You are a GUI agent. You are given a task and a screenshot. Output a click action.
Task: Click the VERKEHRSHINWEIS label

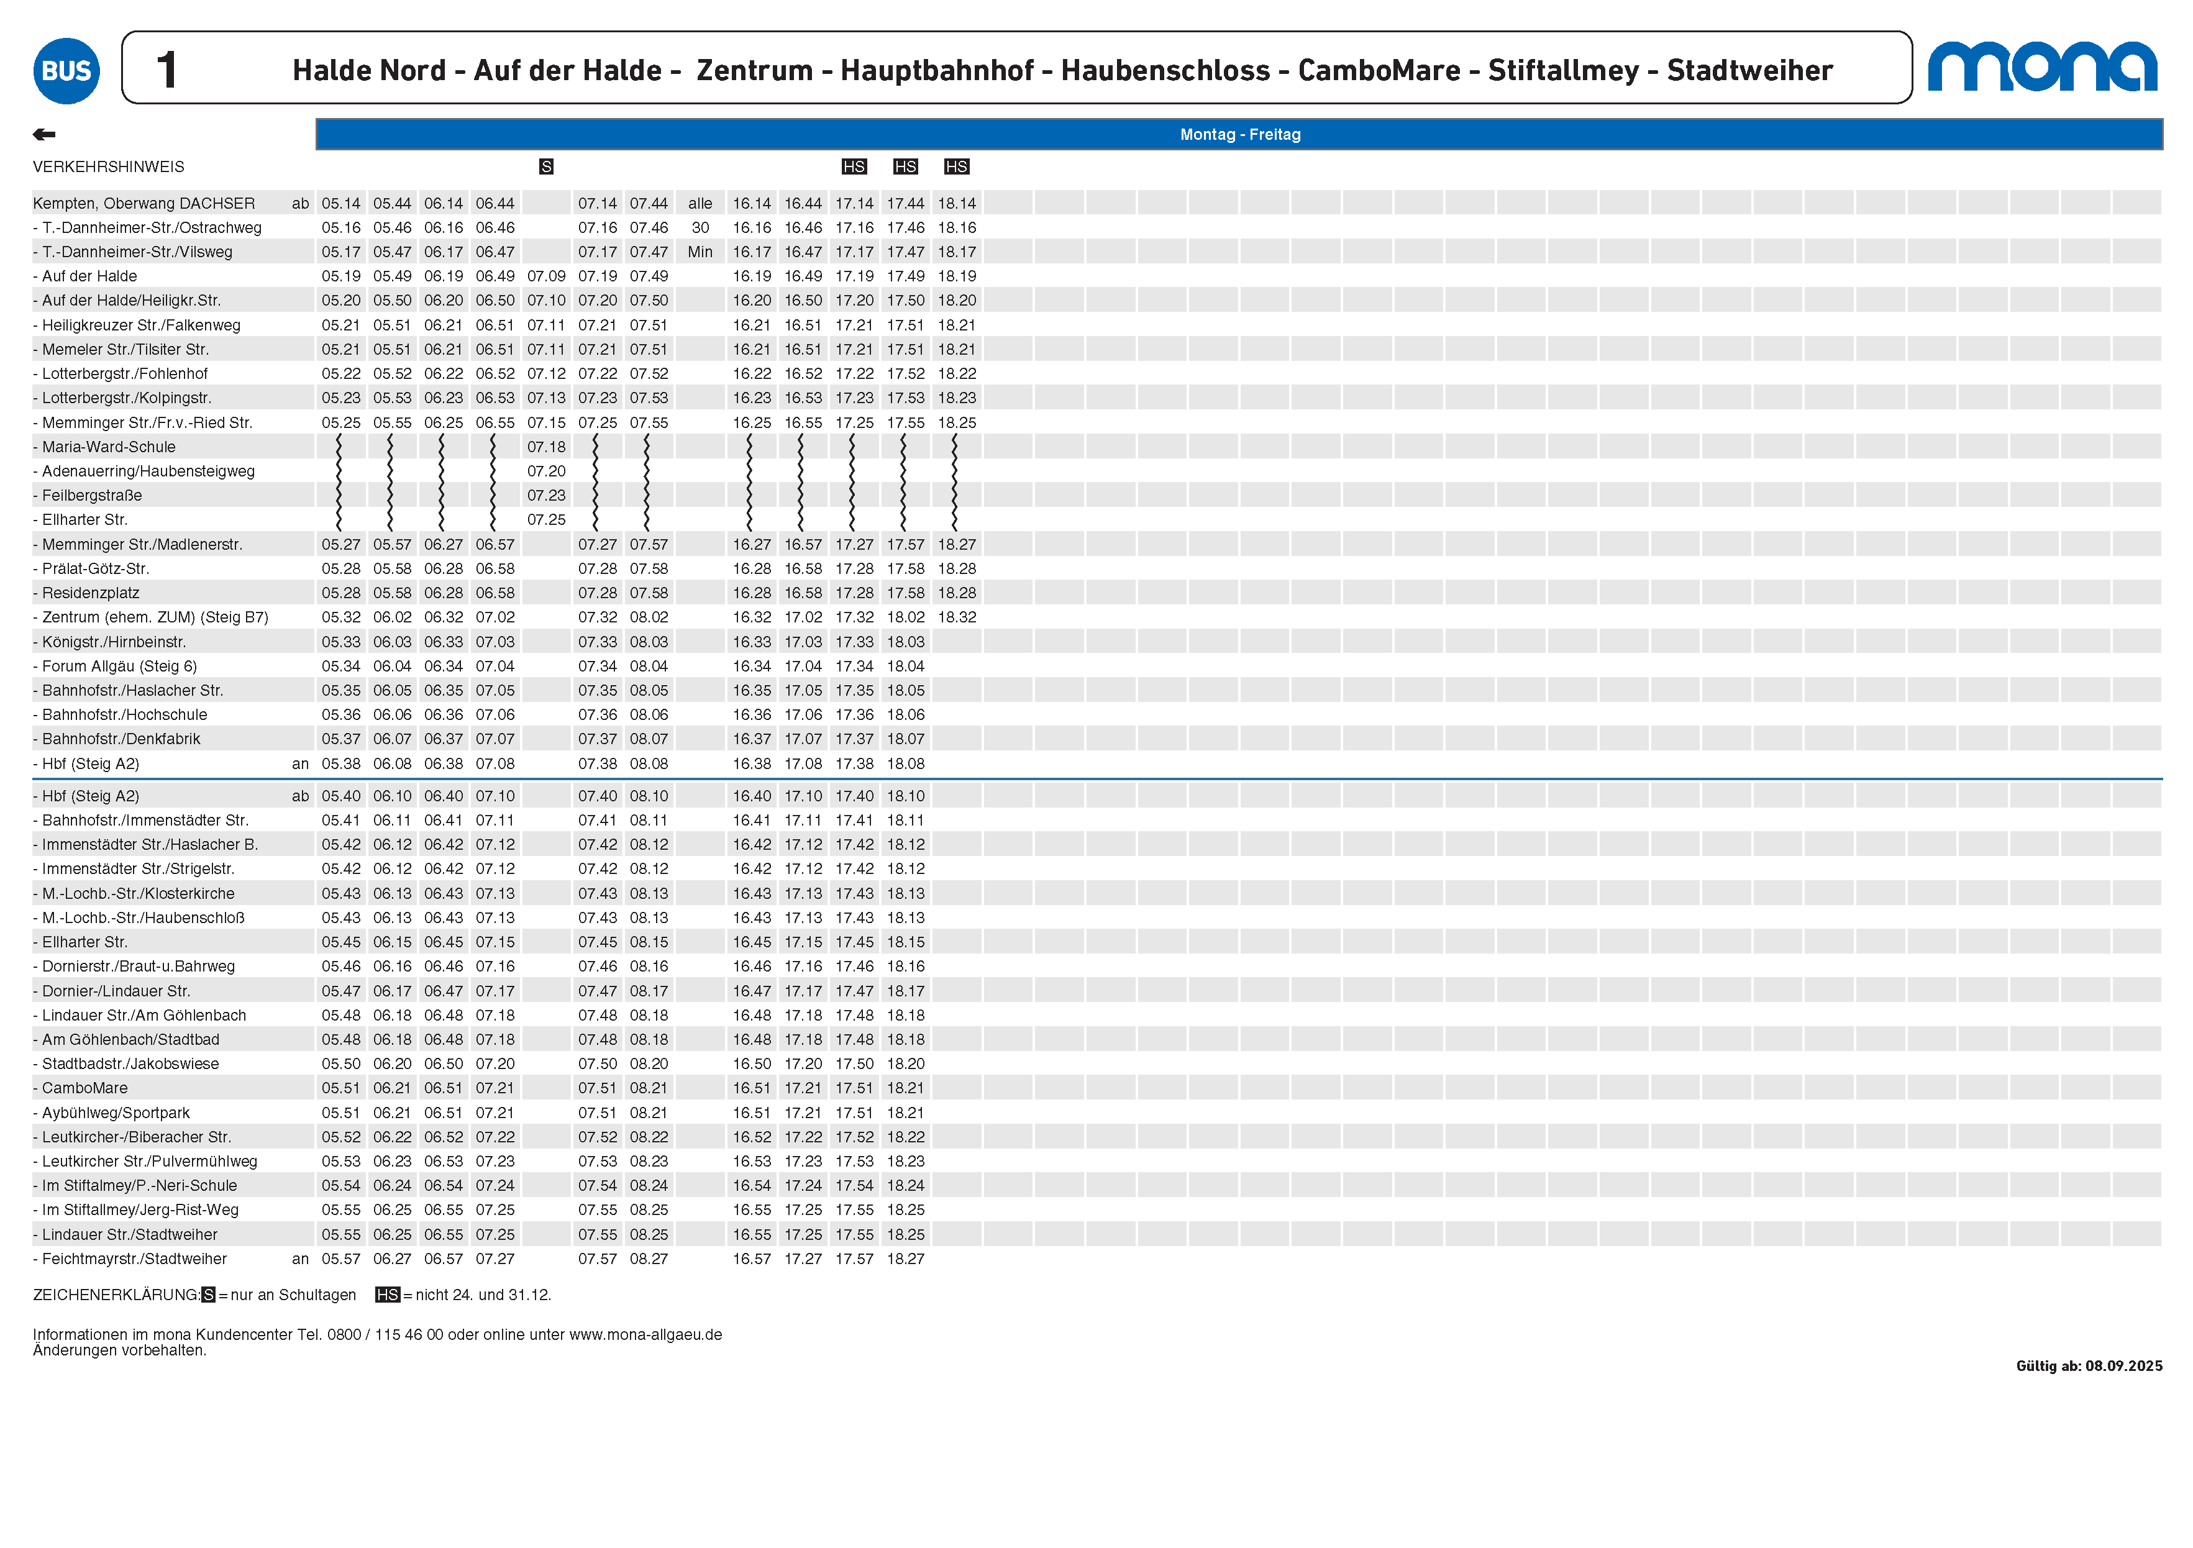[x=109, y=167]
